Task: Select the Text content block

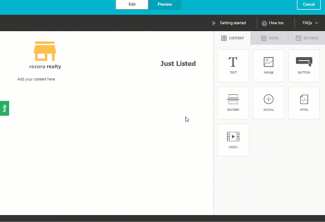Action: [233, 66]
